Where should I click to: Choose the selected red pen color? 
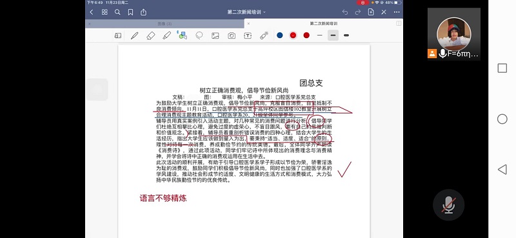[x=293, y=35]
